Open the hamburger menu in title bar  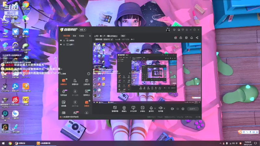[x=187, y=30]
